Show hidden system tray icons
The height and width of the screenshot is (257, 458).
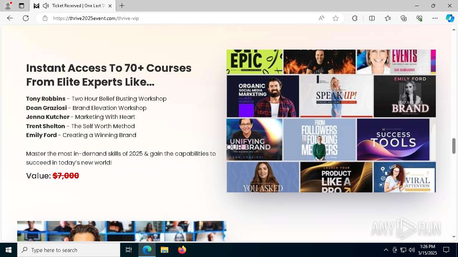(386, 250)
